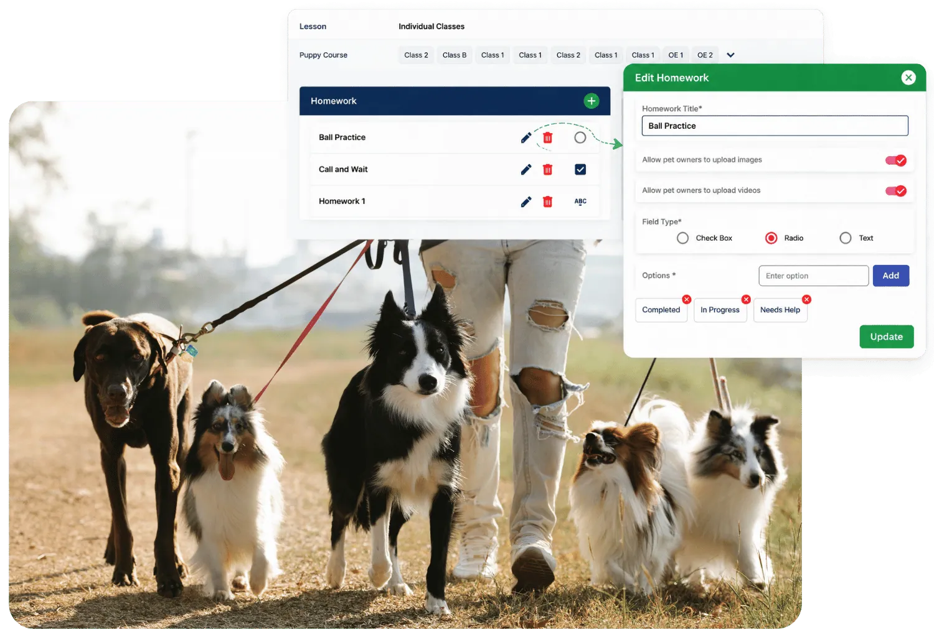Click the Enter option text field

tap(814, 276)
